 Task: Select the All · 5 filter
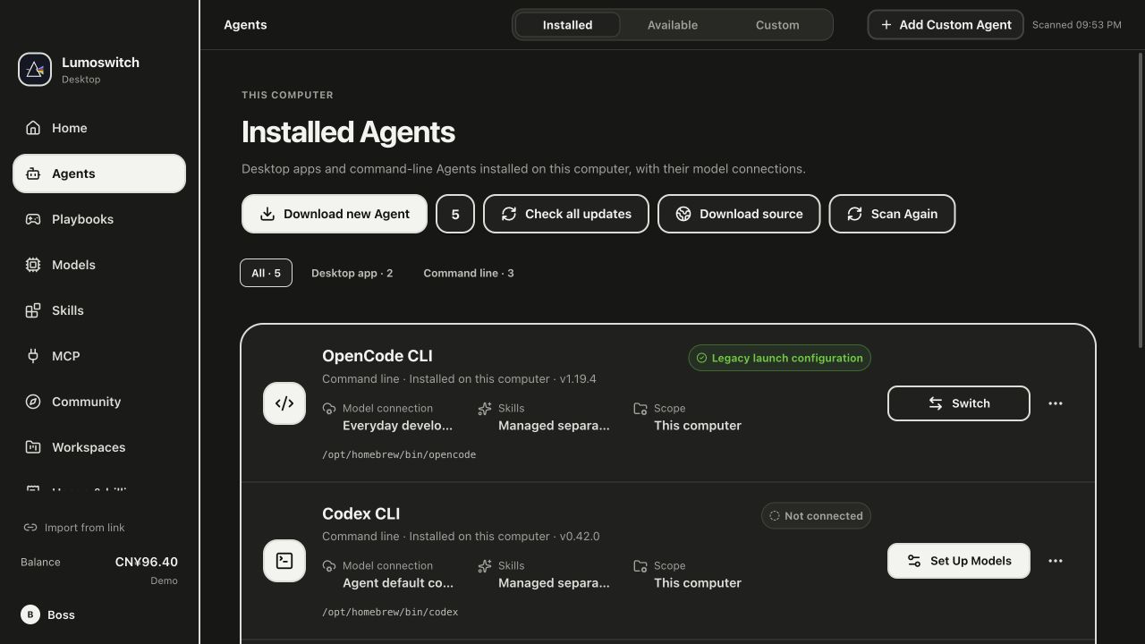tap(266, 273)
